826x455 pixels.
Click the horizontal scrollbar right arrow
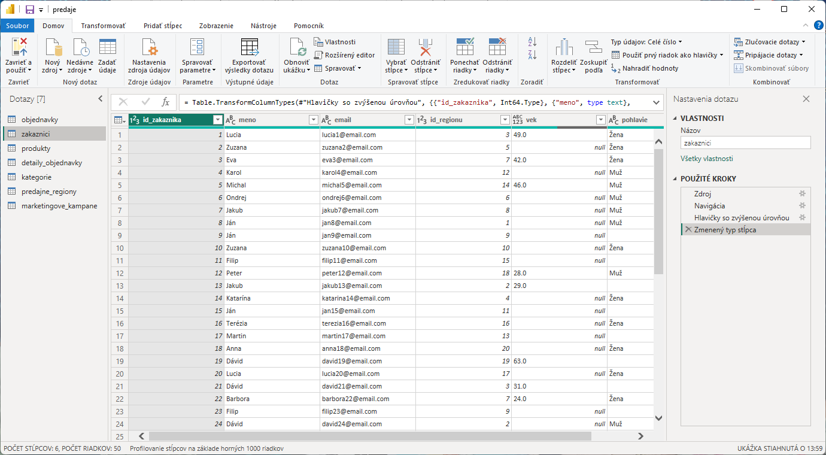[641, 436]
